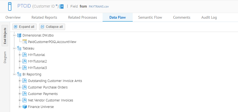This screenshot has width=238, height=112.
Task: Click the Customer Payments report icon
Action: coord(25,94)
